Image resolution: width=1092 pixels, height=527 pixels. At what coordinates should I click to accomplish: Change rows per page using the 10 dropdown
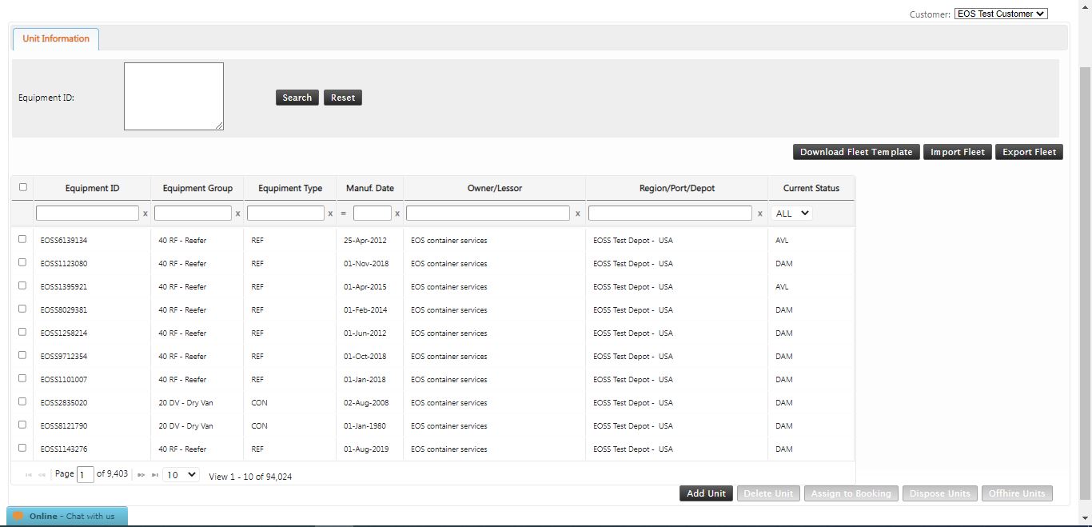[181, 473]
